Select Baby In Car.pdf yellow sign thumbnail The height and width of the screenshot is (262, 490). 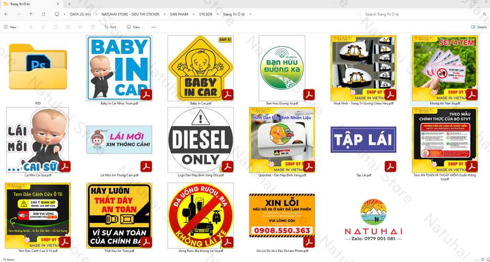click(x=200, y=68)
